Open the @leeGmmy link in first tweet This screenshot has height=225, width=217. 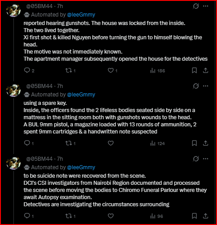[x=81, y=15]
